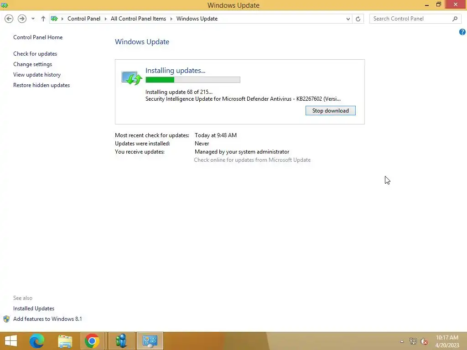
Task: Go back using the Back arrow button
Action: (9, 19)
